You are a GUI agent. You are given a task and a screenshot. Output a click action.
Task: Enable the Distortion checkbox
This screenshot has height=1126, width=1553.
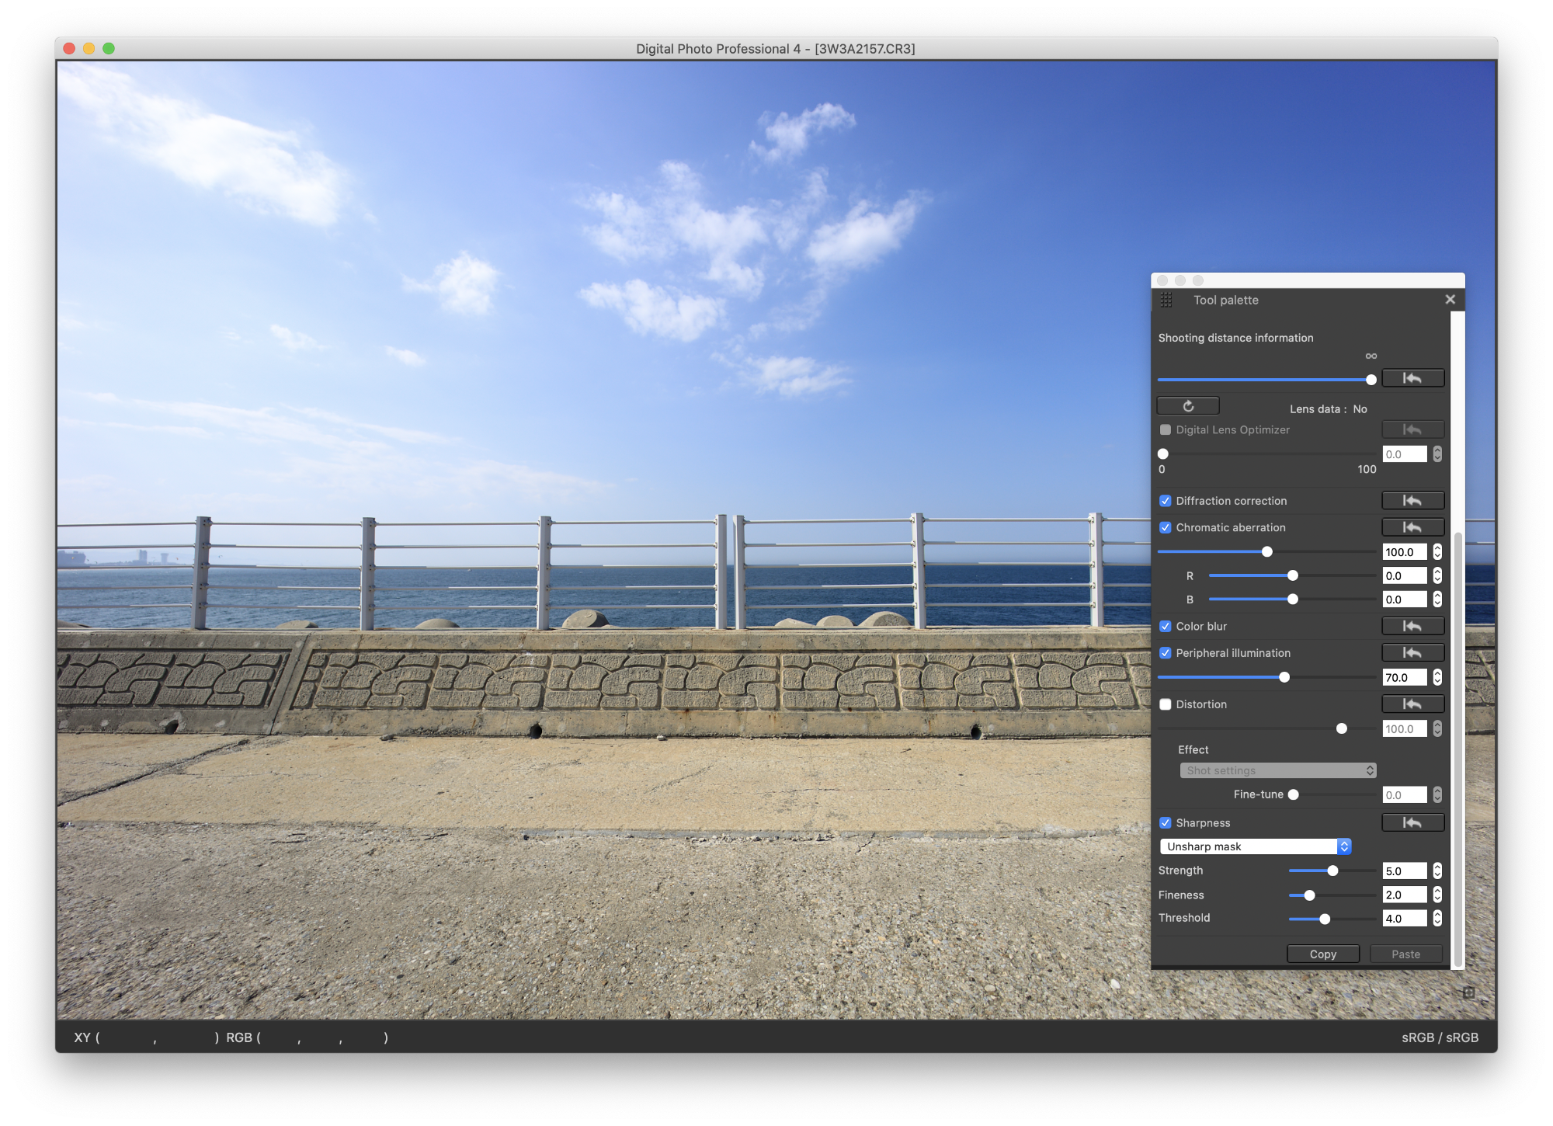point(1166,704)
